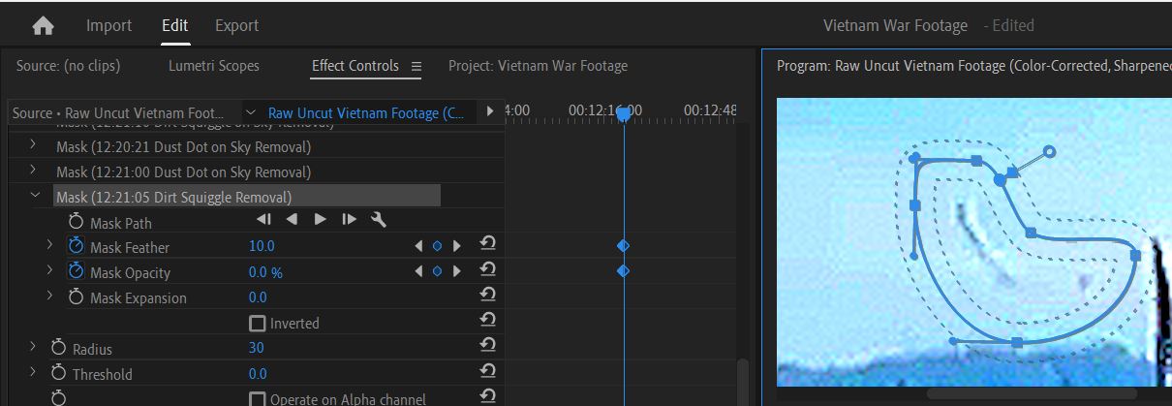Go to next Mask Opacity keyframe

coord(457,271)
